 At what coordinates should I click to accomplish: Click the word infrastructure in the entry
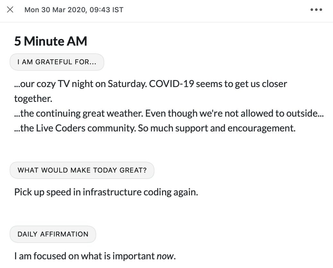112,192
